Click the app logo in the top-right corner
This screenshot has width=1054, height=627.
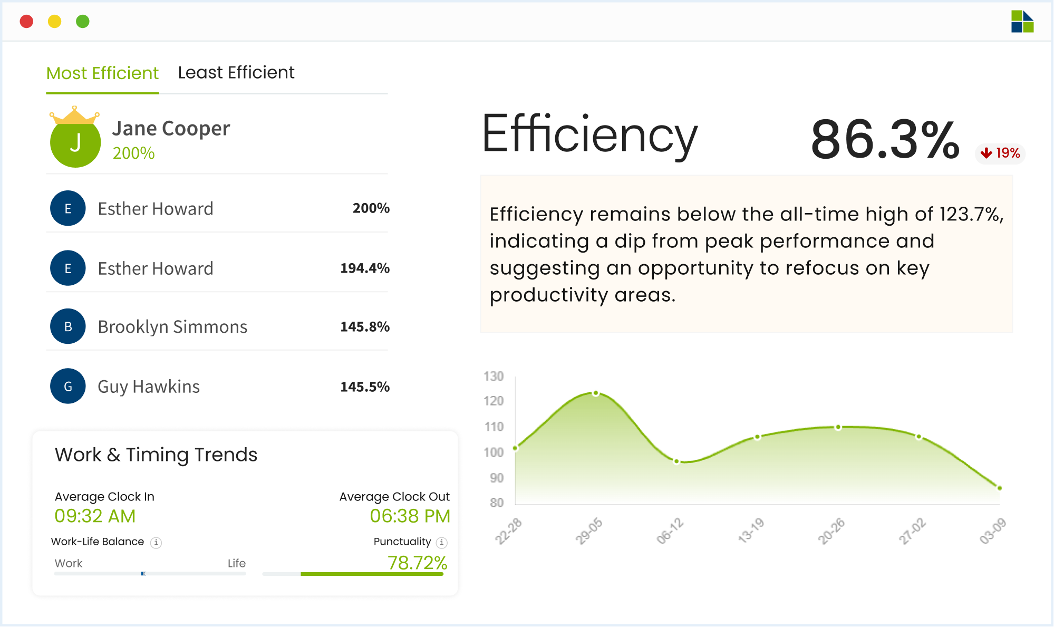[x=1022, y=21]
